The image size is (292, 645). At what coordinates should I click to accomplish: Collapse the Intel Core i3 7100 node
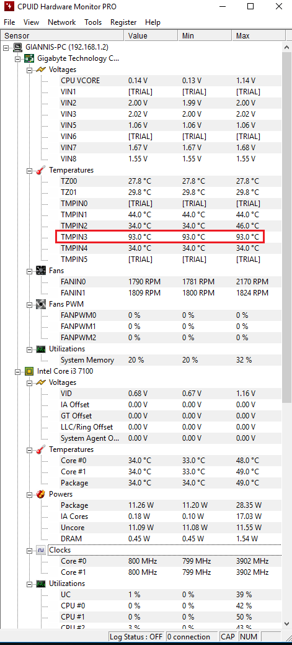[x=17, y=371]
